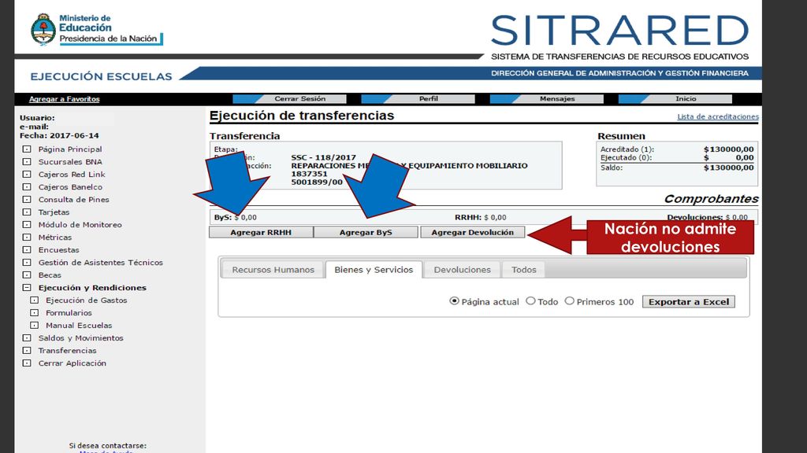Screen dimensions: 807x453
Task: Click Cerrar Sesión top button
Action: tap(290, 98)
